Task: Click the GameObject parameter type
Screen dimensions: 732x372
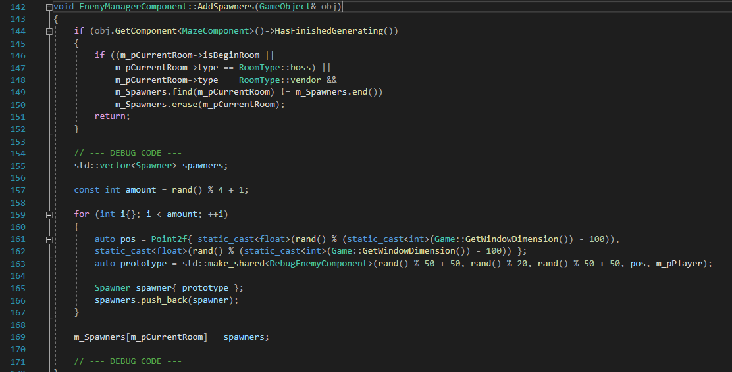Action: (x=285, y=7)
